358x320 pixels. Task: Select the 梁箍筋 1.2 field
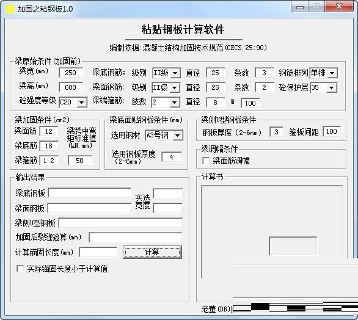pyautogui.click(x=49, y=161)
